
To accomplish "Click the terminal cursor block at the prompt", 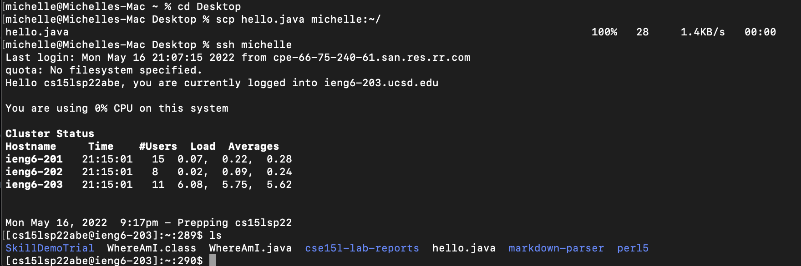I will [213, 261].
